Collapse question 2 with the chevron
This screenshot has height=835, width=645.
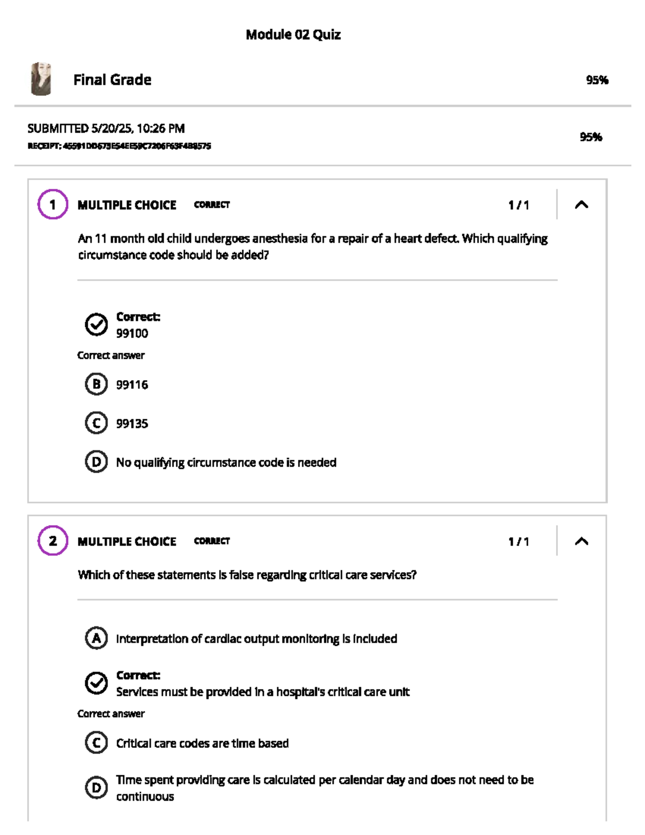[x=582, y=541]
